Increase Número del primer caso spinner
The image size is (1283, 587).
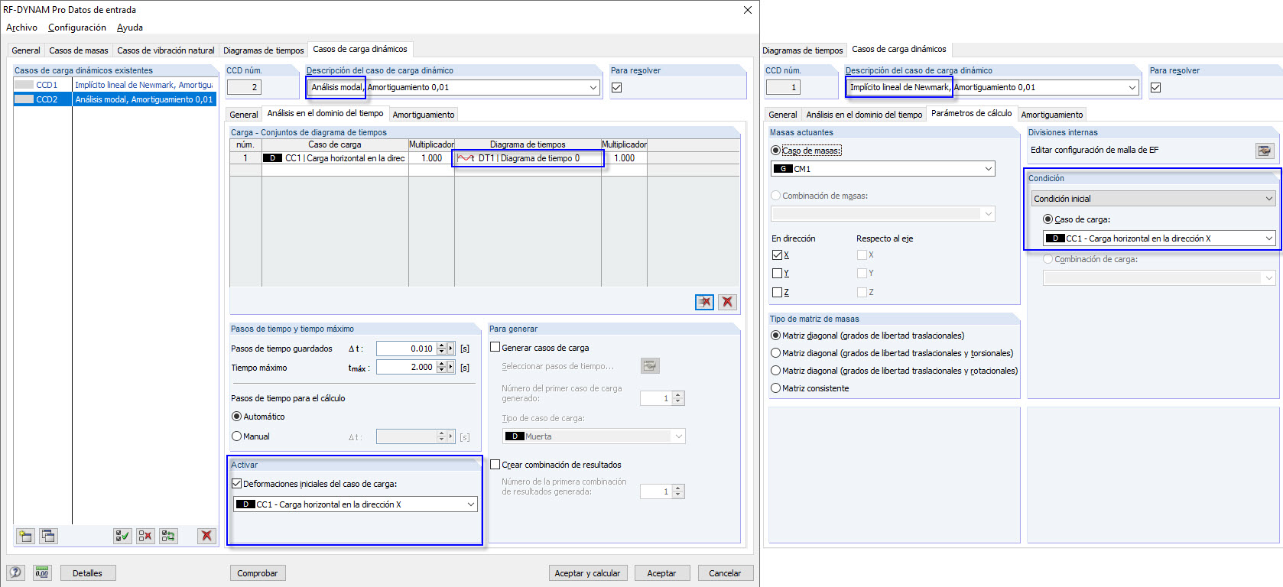pyautogui.click(x=679, y=395)
